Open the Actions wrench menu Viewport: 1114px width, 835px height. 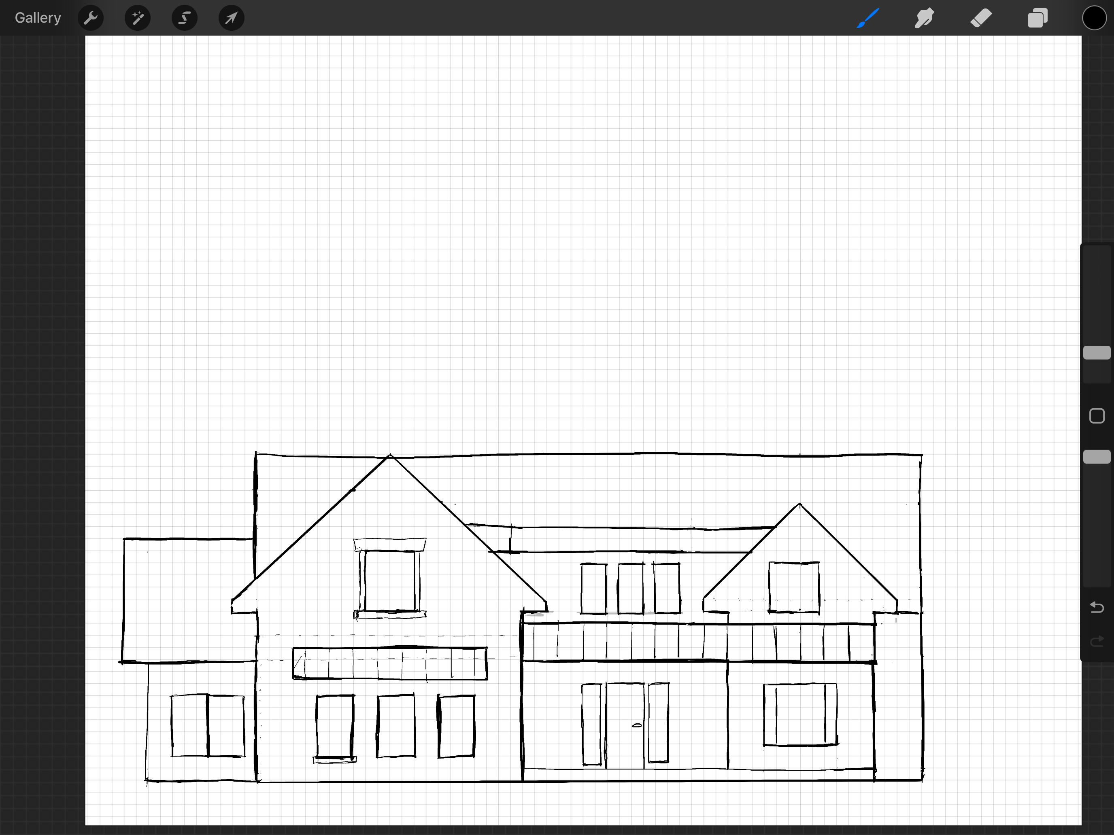(x=91, y=18)
